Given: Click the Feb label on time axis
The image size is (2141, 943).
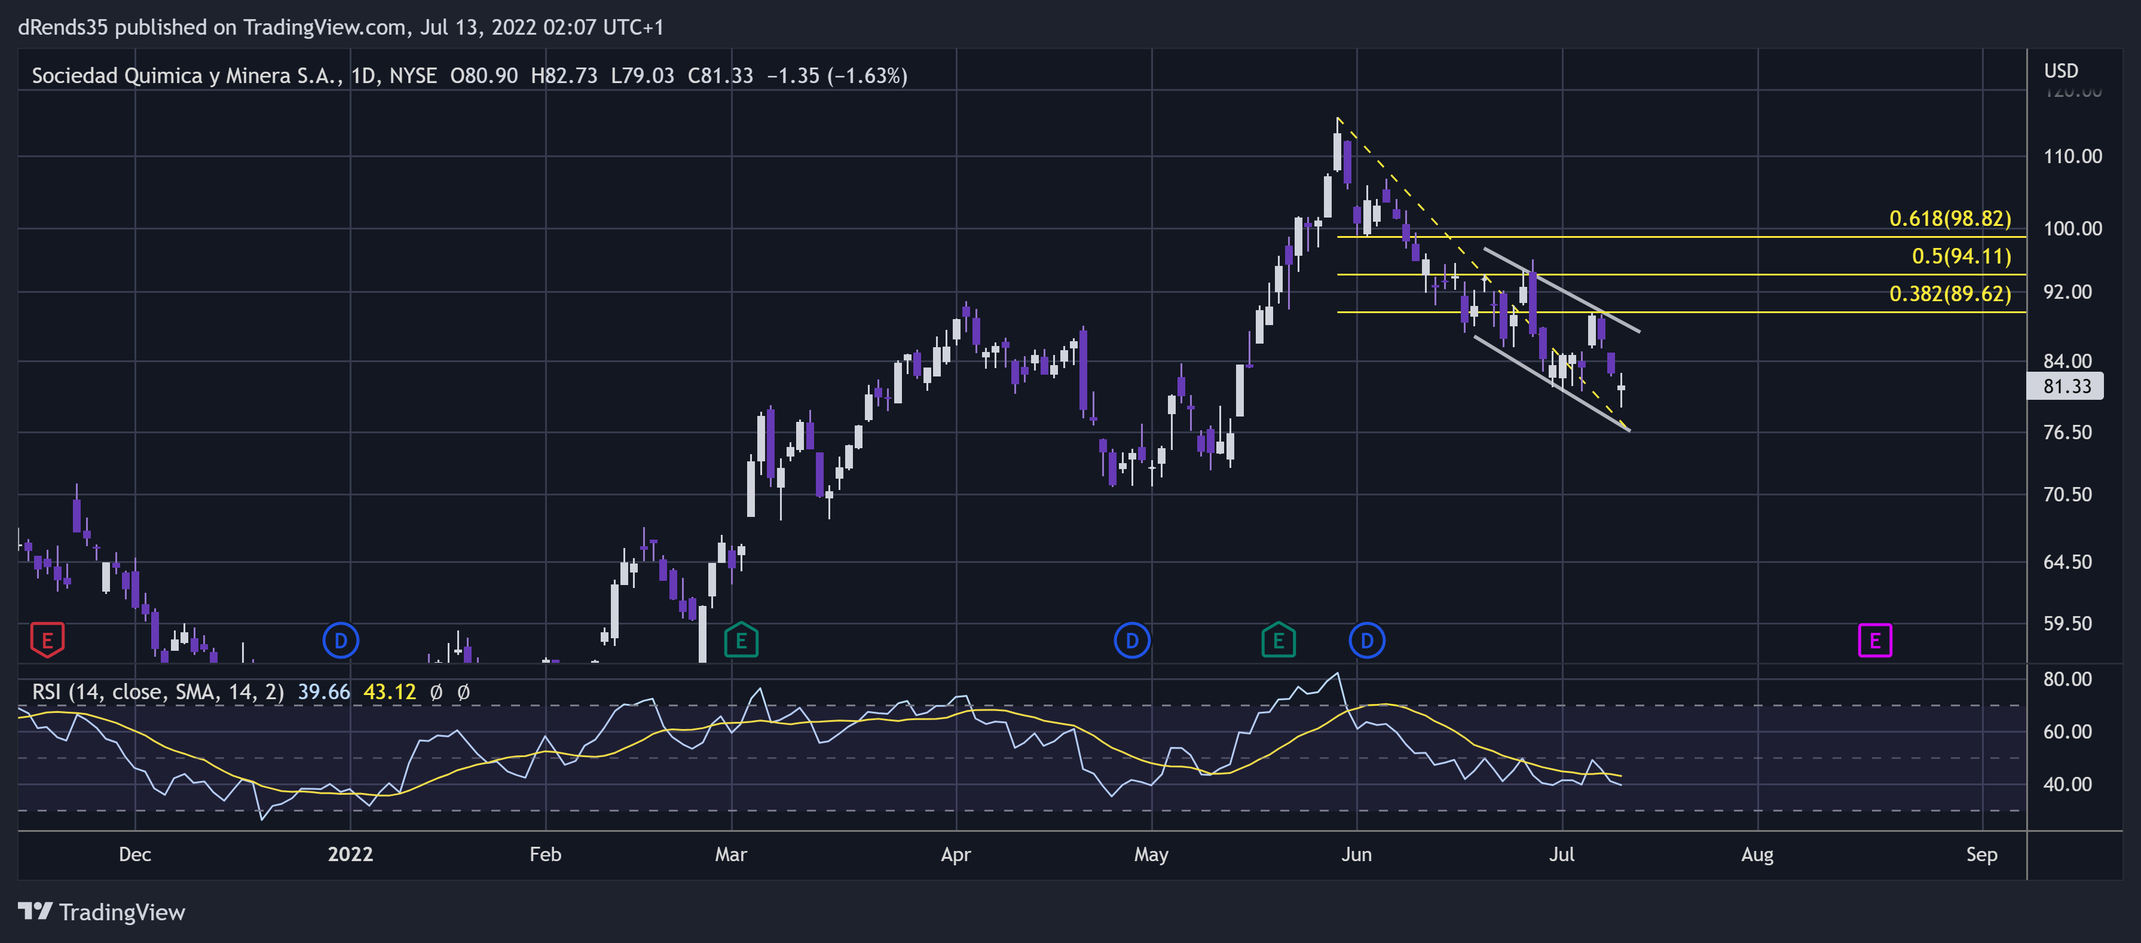Looking at the screenshot, I should (x=545, y=854).
